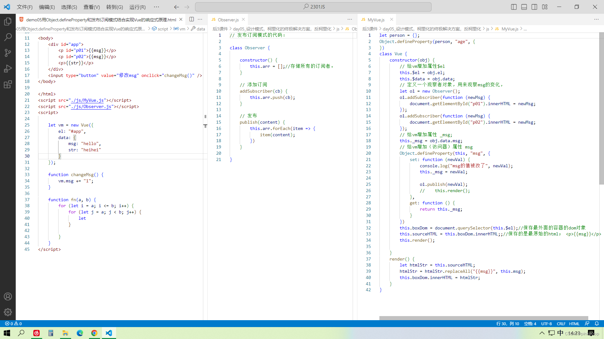Open the Accounts menu icon

[x=8, y=296]
